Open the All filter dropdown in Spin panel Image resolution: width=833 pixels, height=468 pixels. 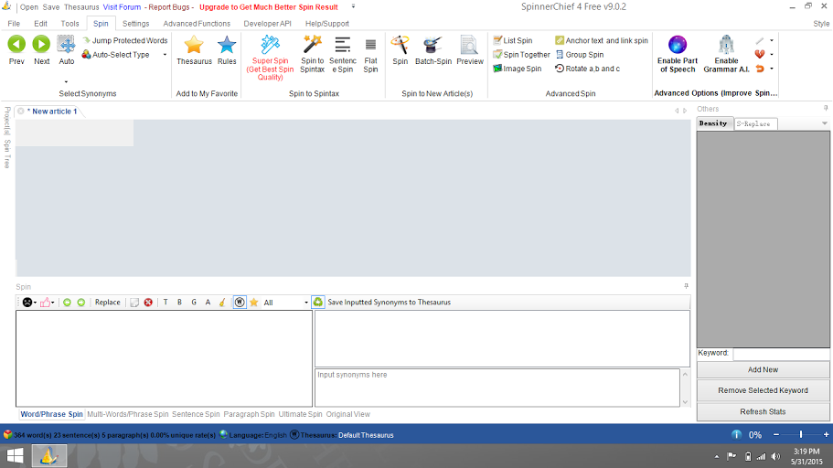coord(305,303)
